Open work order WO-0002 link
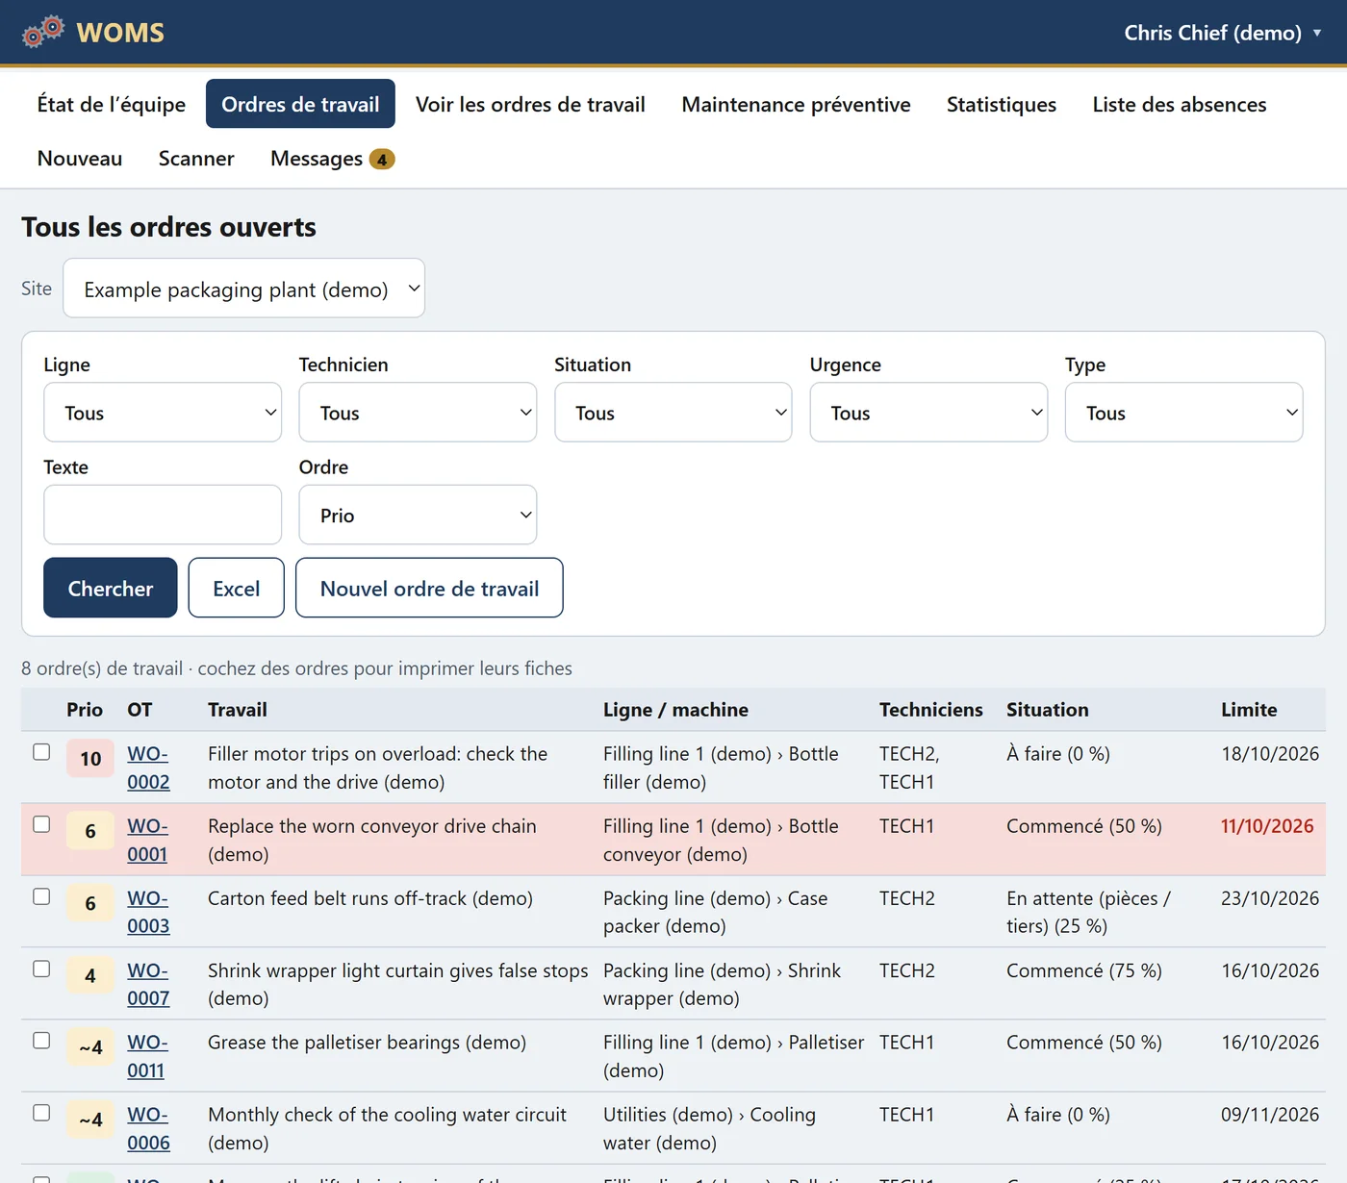 148,768
